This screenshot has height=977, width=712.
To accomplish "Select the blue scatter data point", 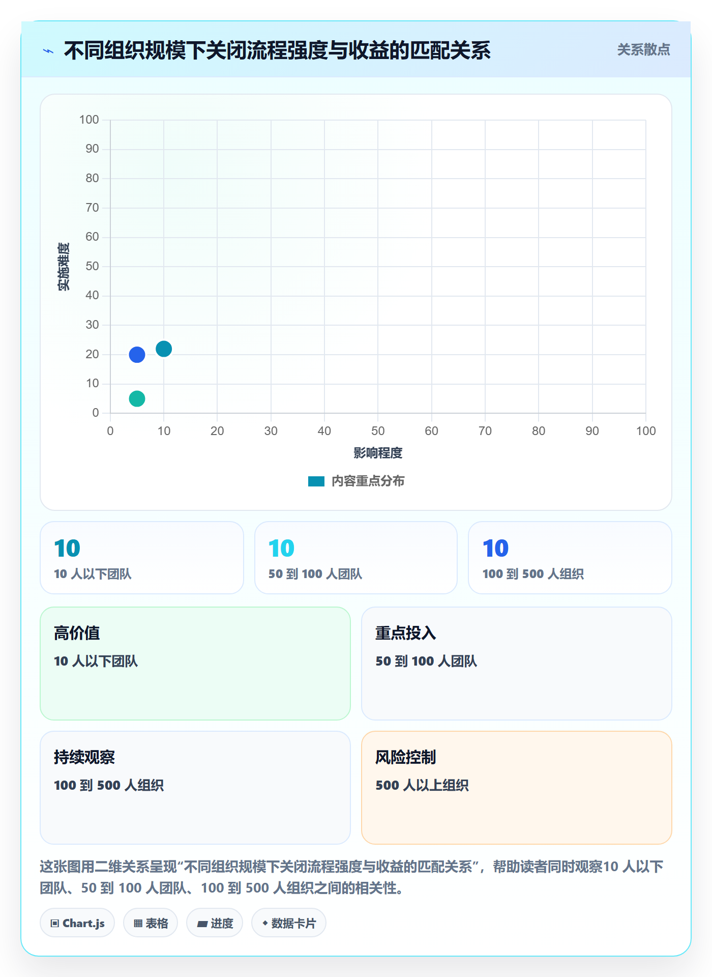I will (137, 354).
